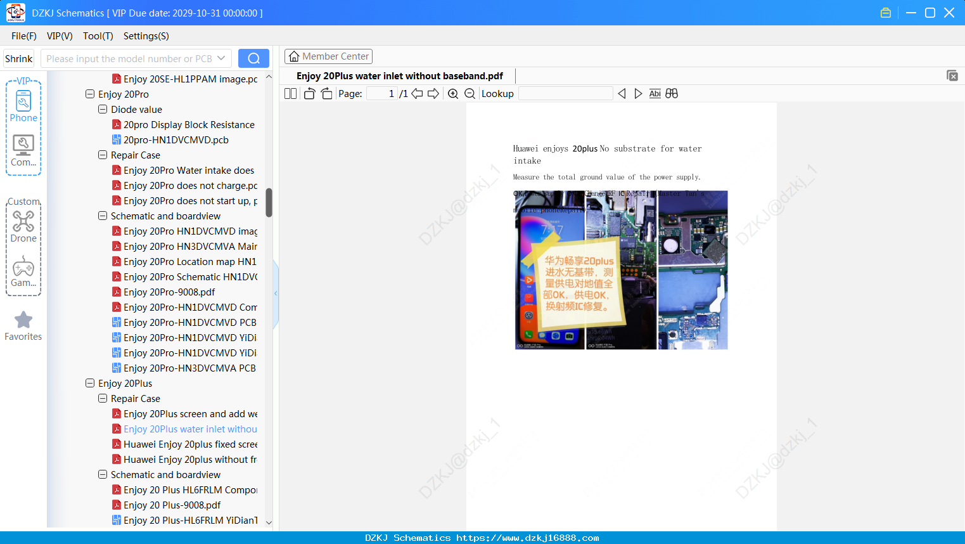This screenshot has height=544, width=965.
Task: Collapse Schematic and boardview under Enjoy 20Plus
Action: click(103, 474)
